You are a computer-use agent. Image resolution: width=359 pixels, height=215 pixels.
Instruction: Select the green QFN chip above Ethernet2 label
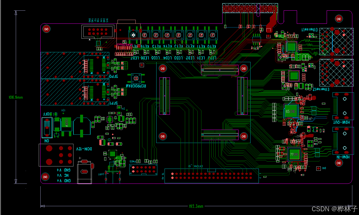tap(294, 76)
